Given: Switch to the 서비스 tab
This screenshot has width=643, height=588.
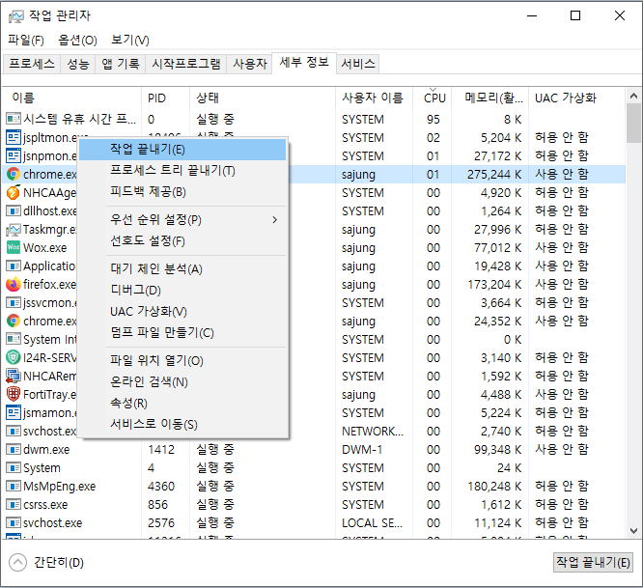Looking at the screenshot, I should point(358,64).
